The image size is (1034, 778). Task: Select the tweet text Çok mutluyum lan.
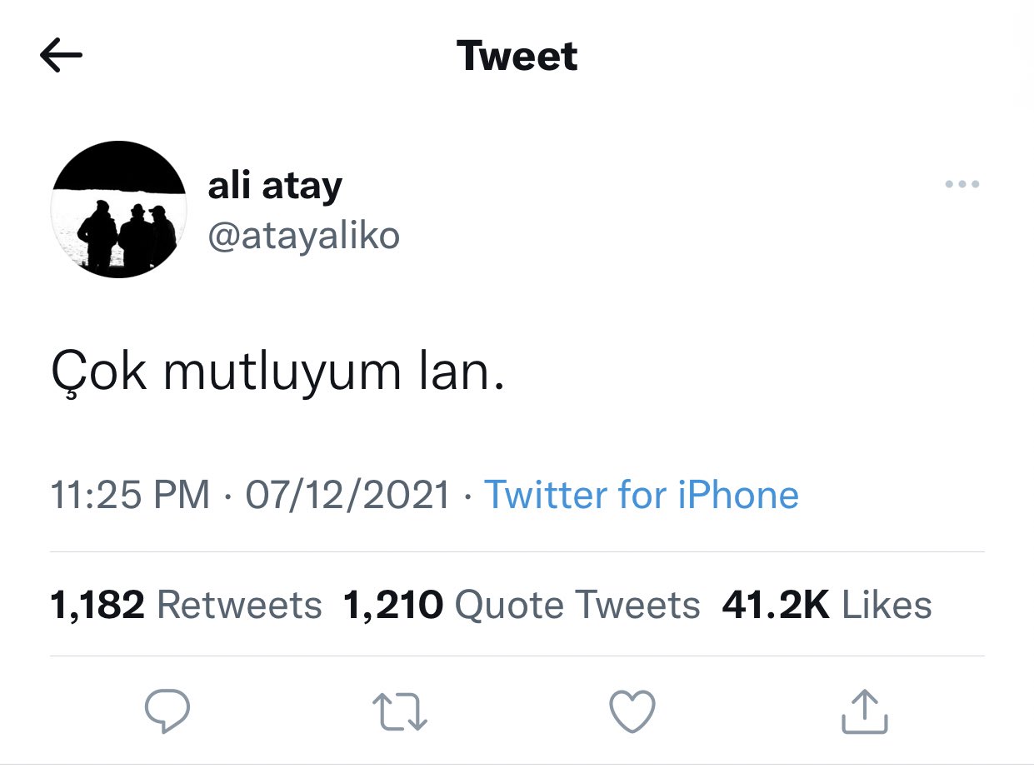pyautogui.click(x=278, y=371)
